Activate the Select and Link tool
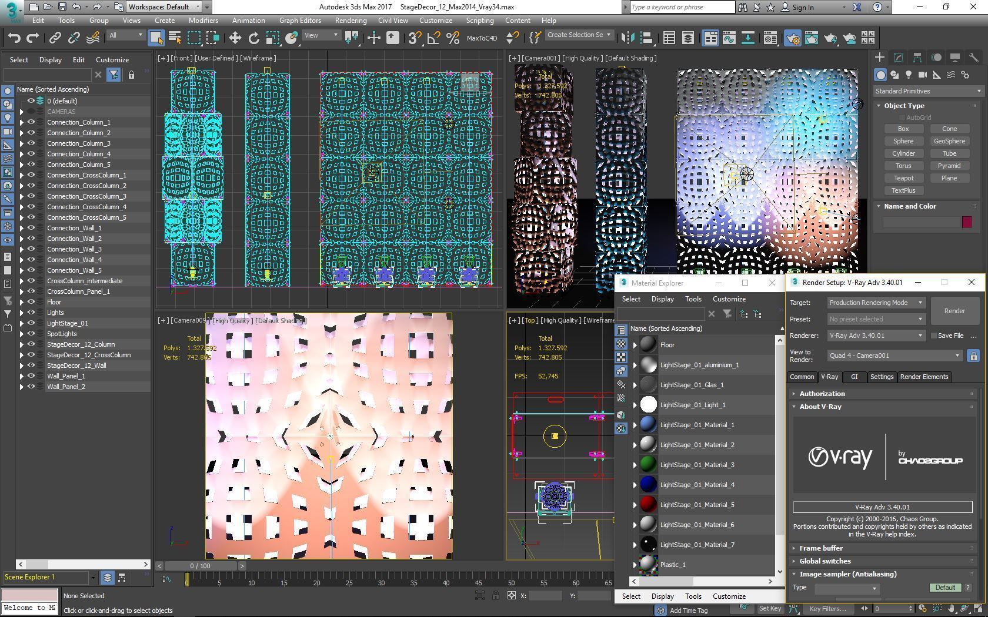988x617 pixels. click(55, 38)
